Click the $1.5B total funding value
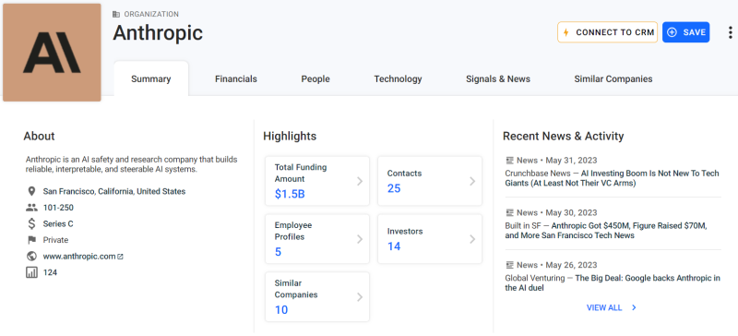738x336 pixels. click(290, 194)
